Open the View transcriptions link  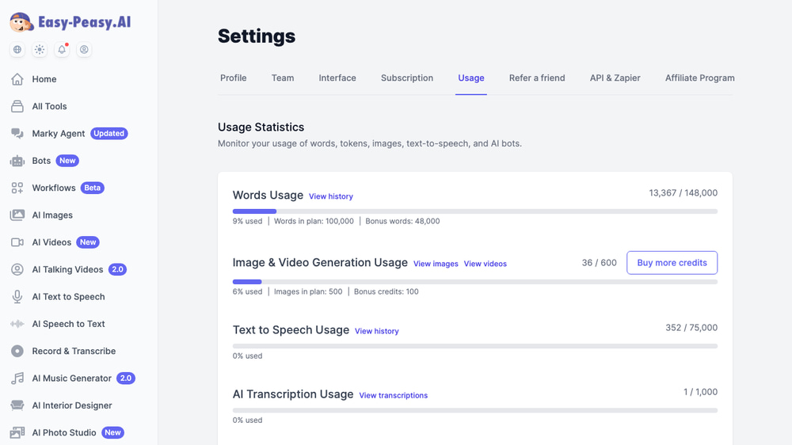[393, 395]
